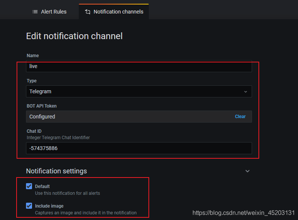
Task: Click the Edit notification channel title
Action: (x=74, y=36)
